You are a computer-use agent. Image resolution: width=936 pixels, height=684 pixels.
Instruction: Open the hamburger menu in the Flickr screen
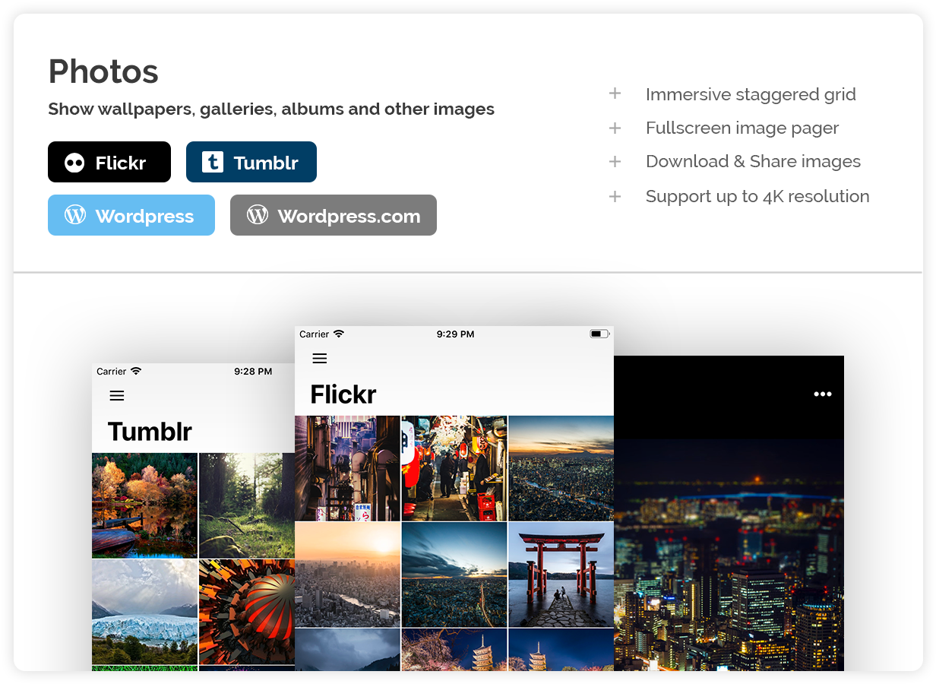coord(320,358)
